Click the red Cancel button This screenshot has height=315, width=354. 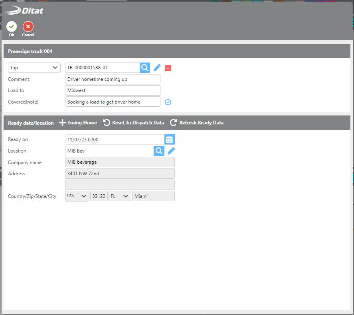click(x=28, y=27)
